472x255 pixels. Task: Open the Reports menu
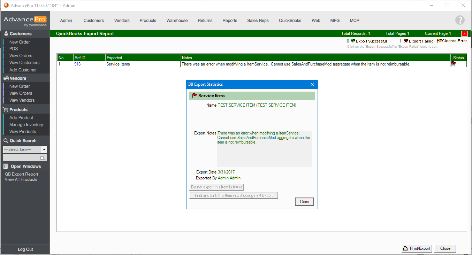coord(230,21)
